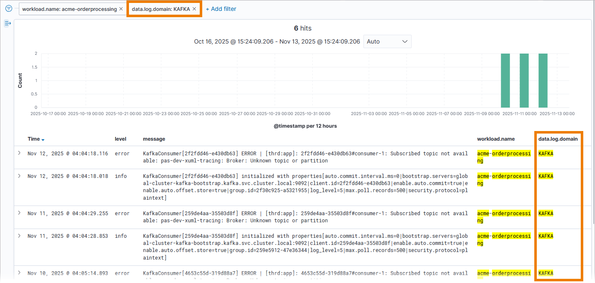595x283 pixels.
Task: Remove the data.log.domain KAFKA filter
Action: (x=194, y=9)
